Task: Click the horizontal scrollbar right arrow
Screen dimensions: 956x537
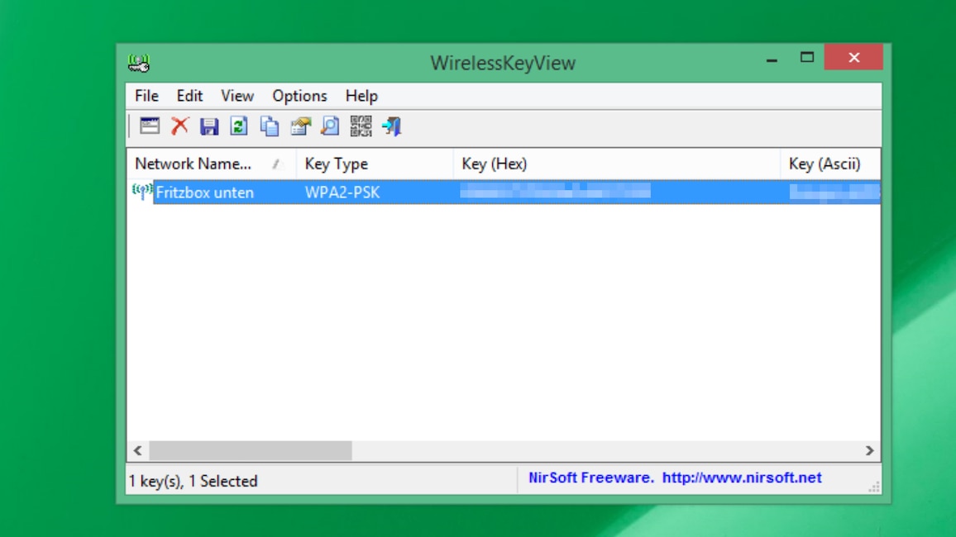Action: point(871,451)
